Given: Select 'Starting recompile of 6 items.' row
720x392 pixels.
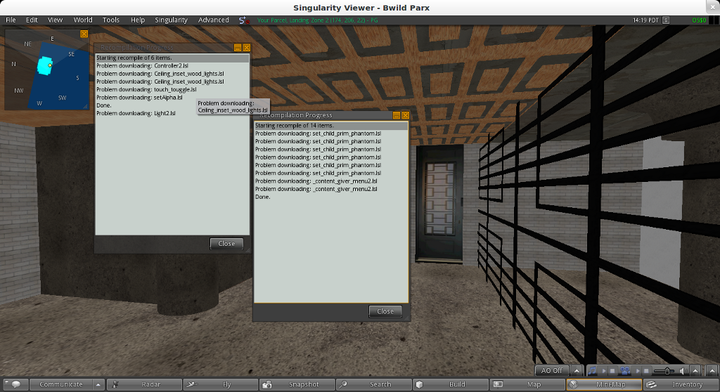Looking at the screenshot, I should (x=172, y=58).
